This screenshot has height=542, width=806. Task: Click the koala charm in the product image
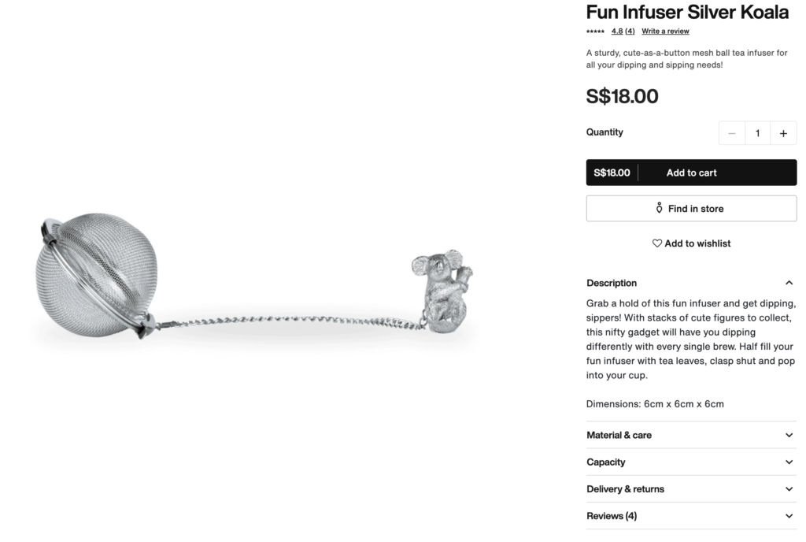442,291
